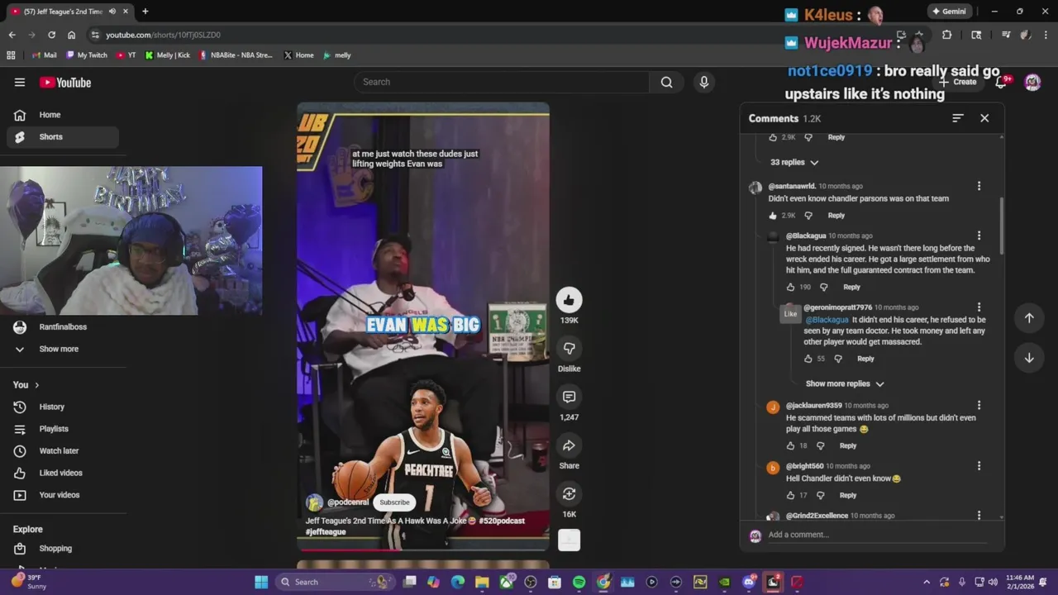Open the #jeffteague hashtag
The image size is (1058, 595).
[x=326, y=532]
